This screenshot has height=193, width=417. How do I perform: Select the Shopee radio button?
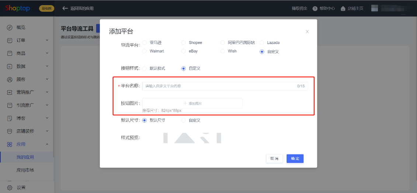(x=184, y=42)
